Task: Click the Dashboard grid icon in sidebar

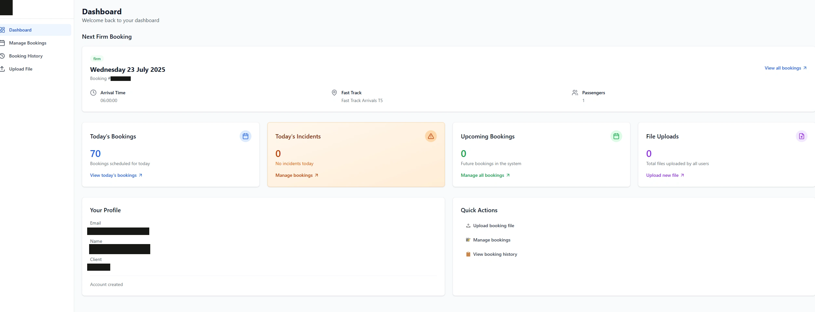Action: pos(3,30)
